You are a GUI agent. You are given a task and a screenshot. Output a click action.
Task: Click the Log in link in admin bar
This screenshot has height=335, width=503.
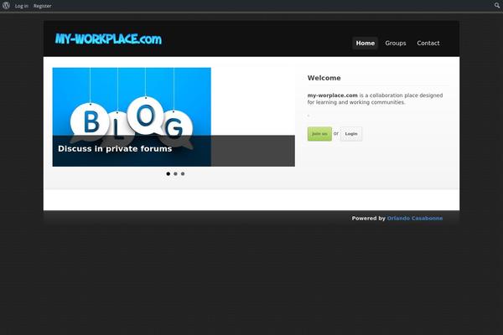pyautogui.click(x=22, y=6)
